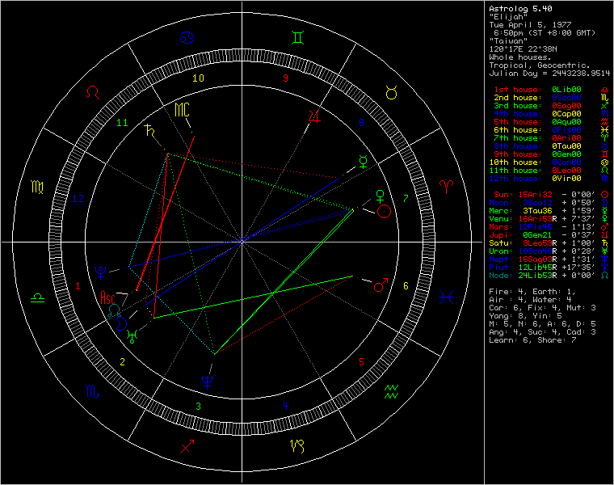Select the Mercury symbol in the chart
This screenshot has height=485, width=614.
(364, 162)
